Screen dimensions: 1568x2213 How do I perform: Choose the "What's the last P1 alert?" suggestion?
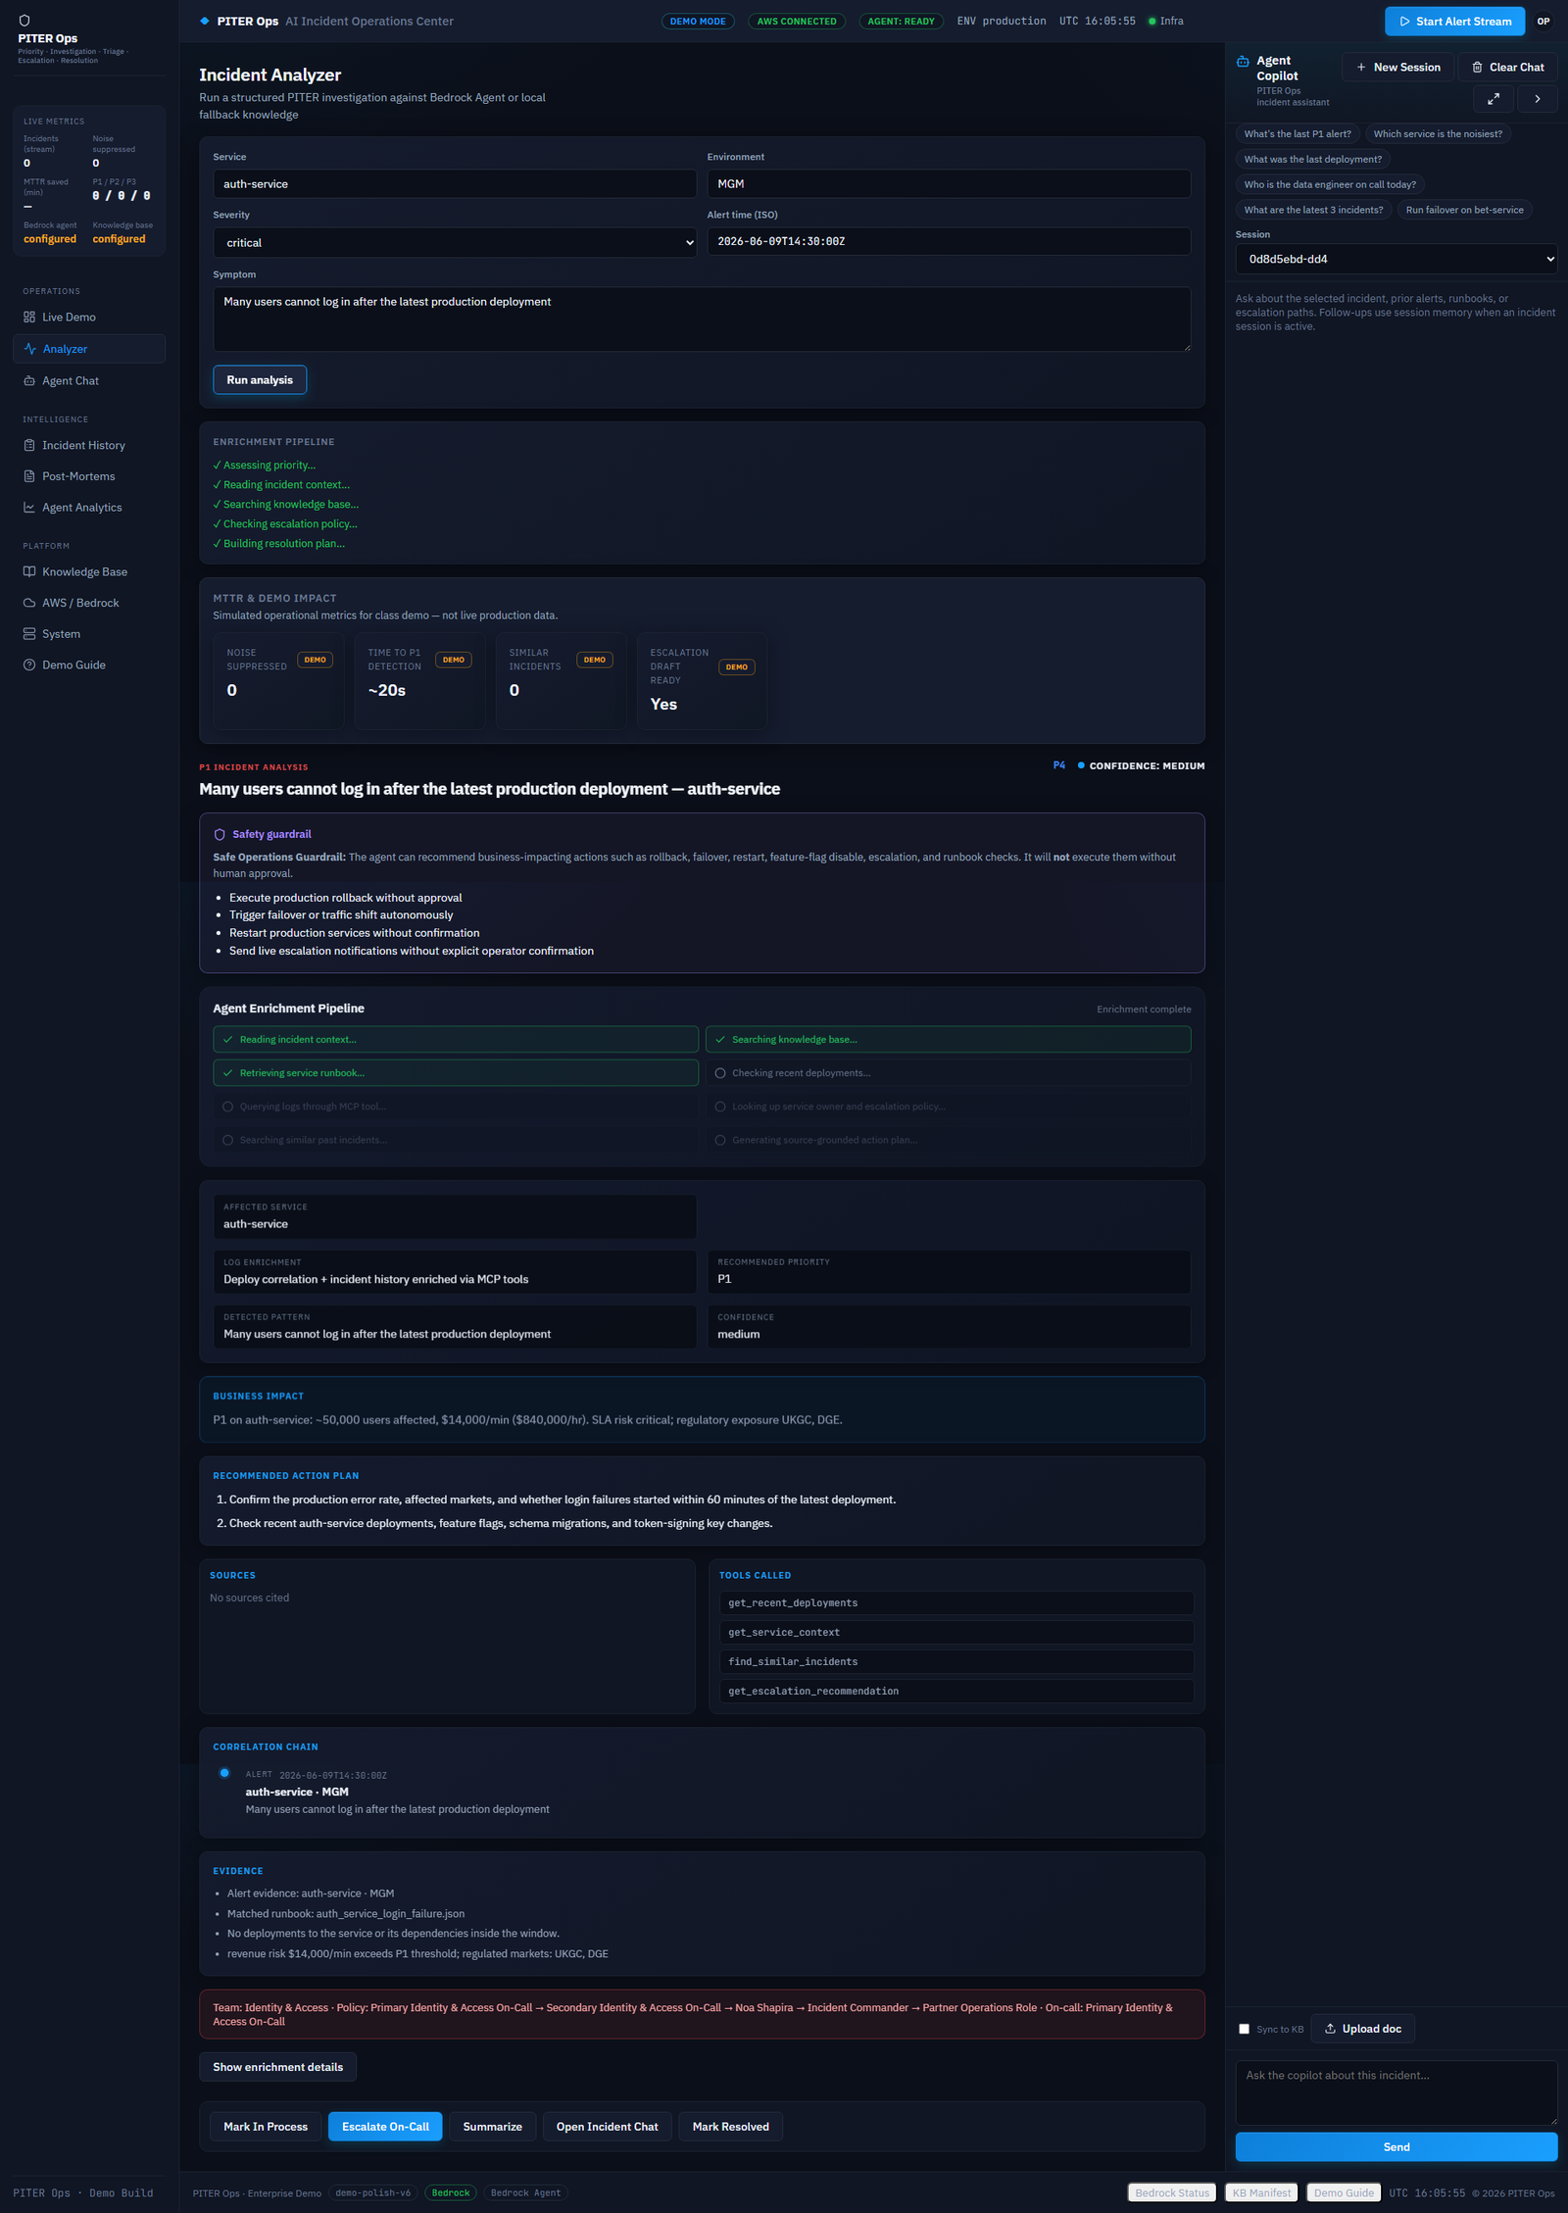(1298, 134)
